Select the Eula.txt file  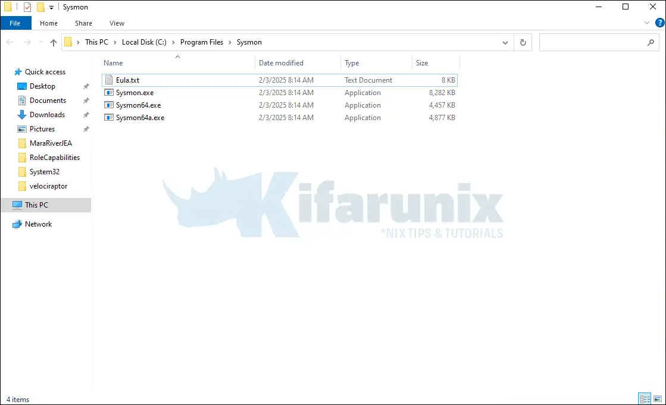coord(280,80)
